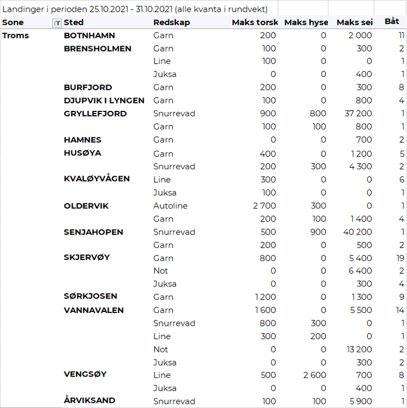
Task: Click the Båt count cell showing 19
Action: coord(400,258)
